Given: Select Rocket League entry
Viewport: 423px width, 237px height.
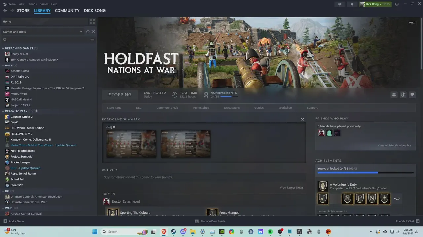Looking at the screenshot, I should coord(20,162).
